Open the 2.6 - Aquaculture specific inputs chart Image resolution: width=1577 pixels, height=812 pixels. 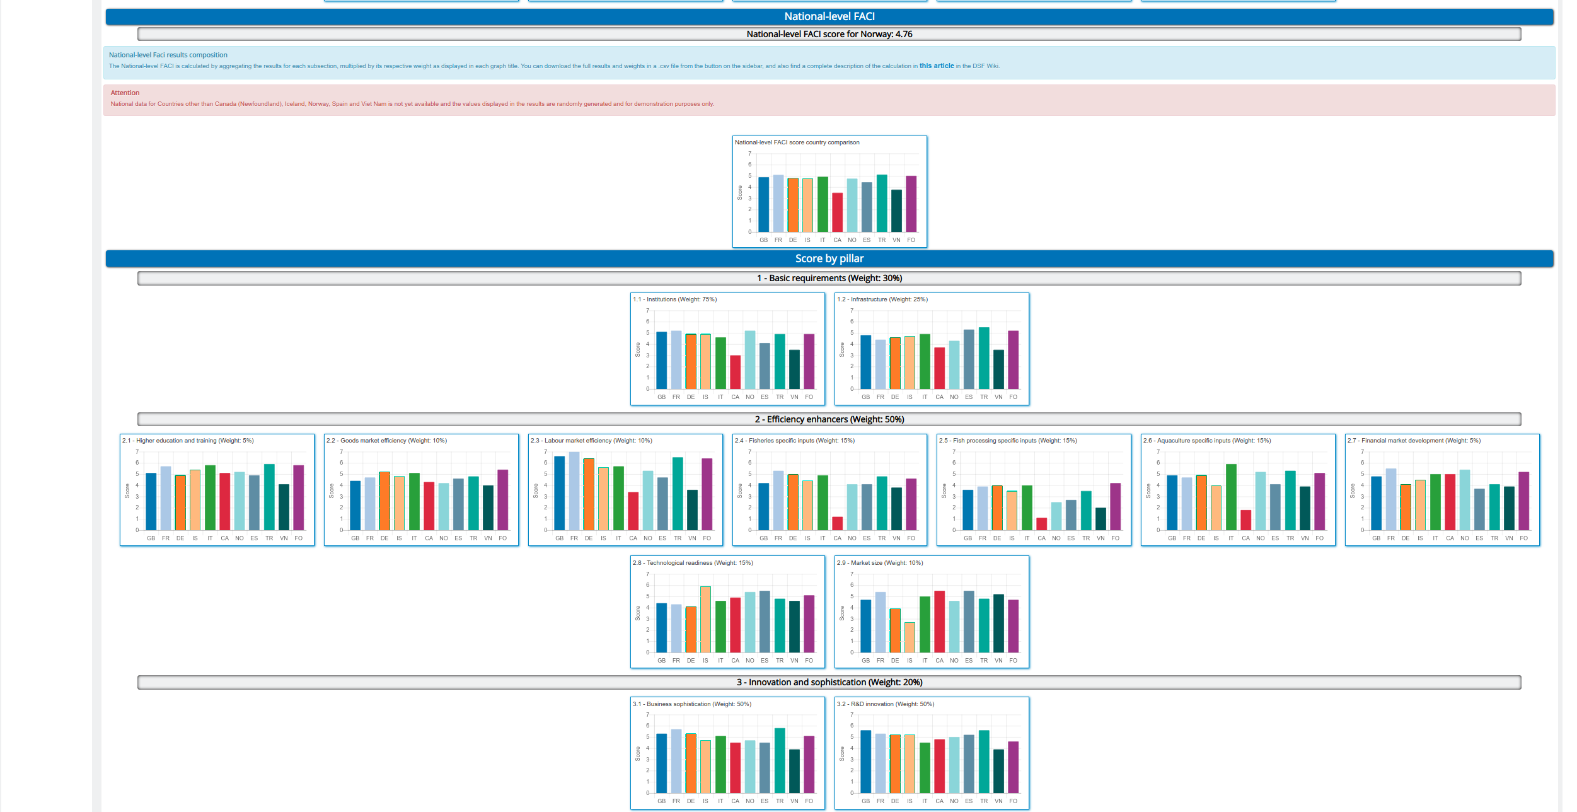tap(1238, 490)
